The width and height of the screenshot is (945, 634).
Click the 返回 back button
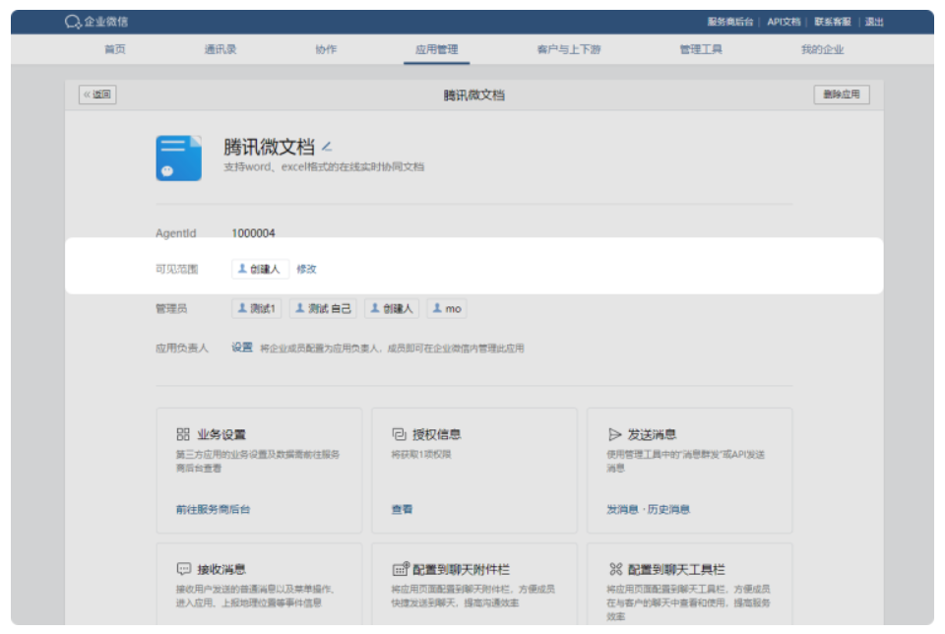[97, 95]
